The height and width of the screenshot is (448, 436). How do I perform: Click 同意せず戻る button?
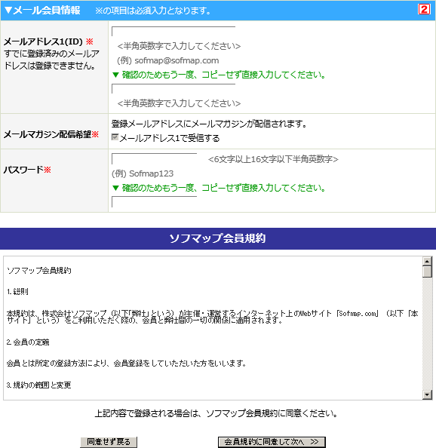click(x=109, y=442)
